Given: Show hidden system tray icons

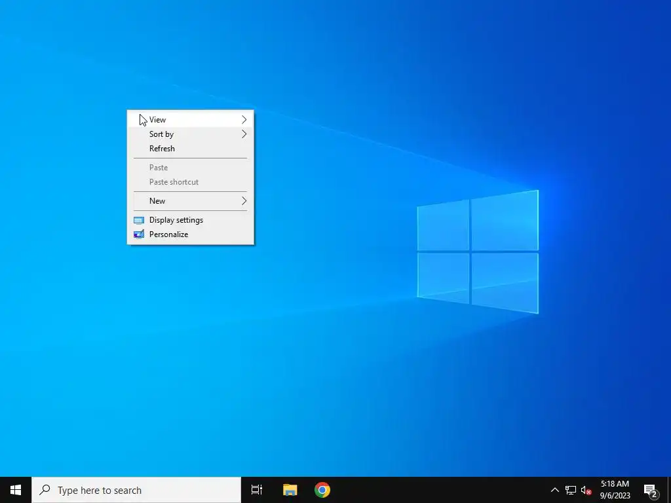Looking at the screenshot, I should (554, 490).
